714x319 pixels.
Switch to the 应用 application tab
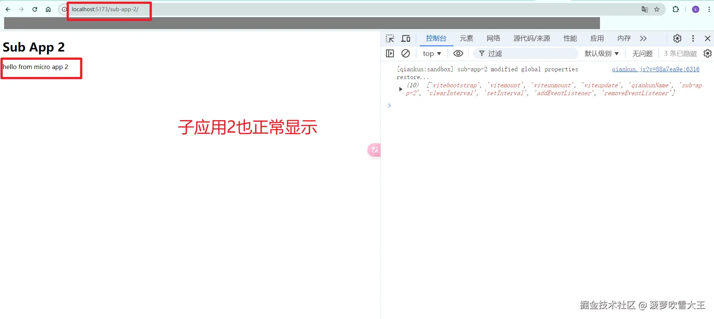(597, 38)
